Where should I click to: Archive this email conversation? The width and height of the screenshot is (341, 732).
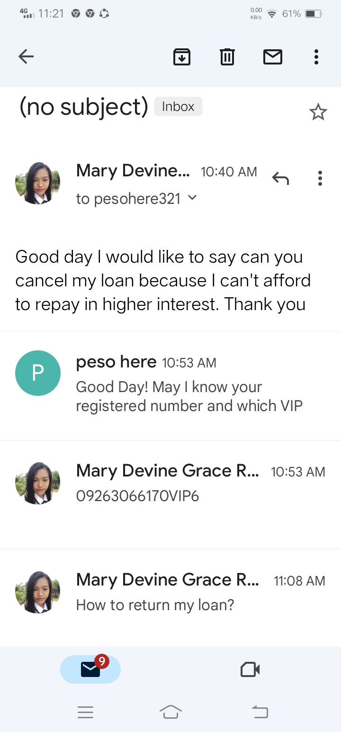click(x=182, y=57)
